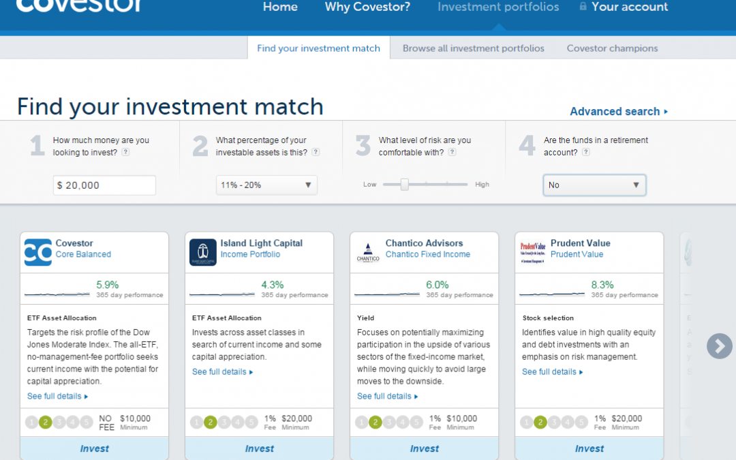Image resolution: width=736 pixels, height=460 pixels.
Task: Click the next portfolios arrow button
Action: click(719, 346)
